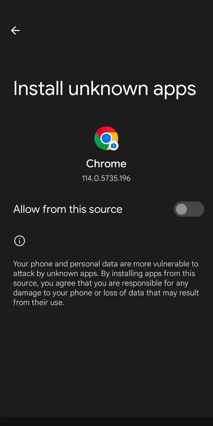This screenshot has width=213, height=426.
Task: Click the "i" symbol above the warning
Action: point(20,241)
